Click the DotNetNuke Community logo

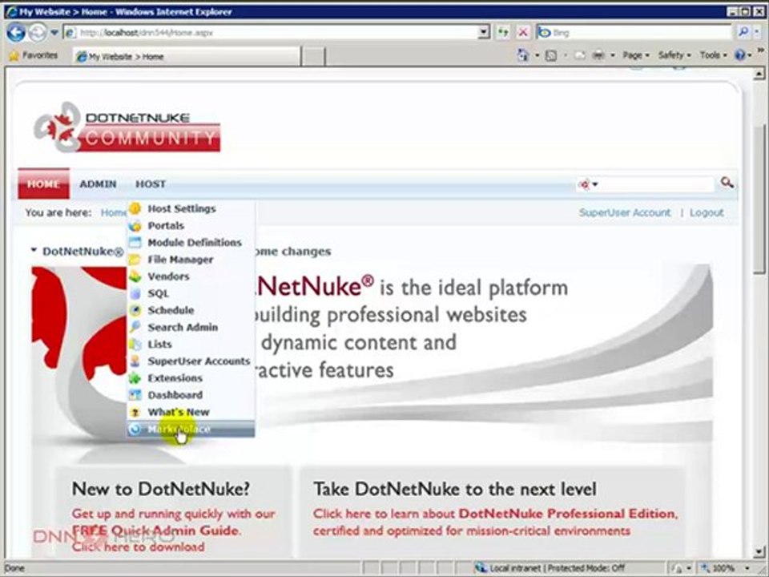click(x=127, y=127)
